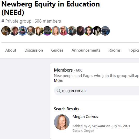Viewport: 139px width, 139px height.
Task: Click the private group lock icon
Action: pos(3,21)
